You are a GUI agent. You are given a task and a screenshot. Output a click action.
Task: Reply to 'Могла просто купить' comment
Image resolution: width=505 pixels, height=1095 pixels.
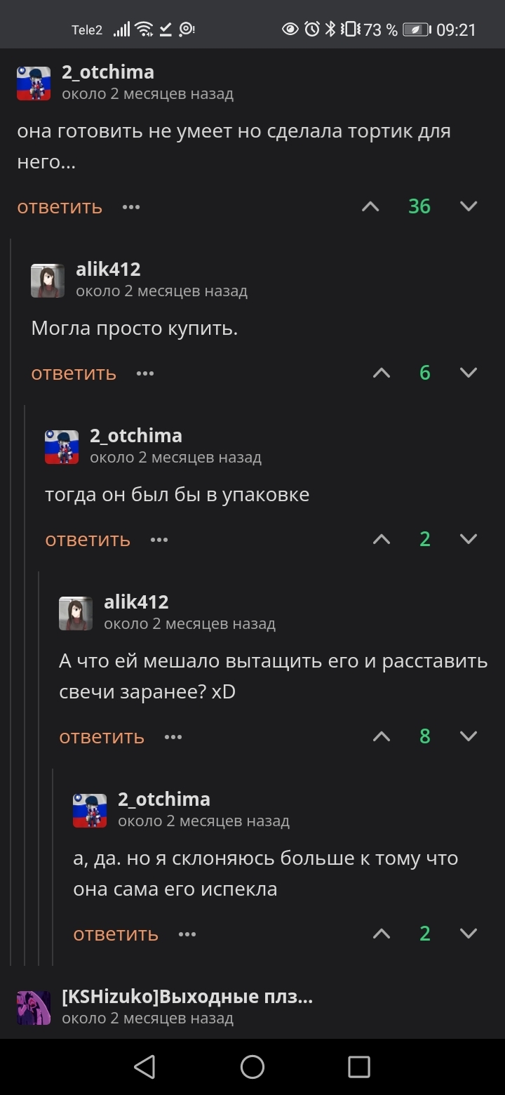pos(74,373)
